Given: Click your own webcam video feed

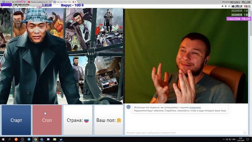Looking at the screenshot, I should (186, 56).
